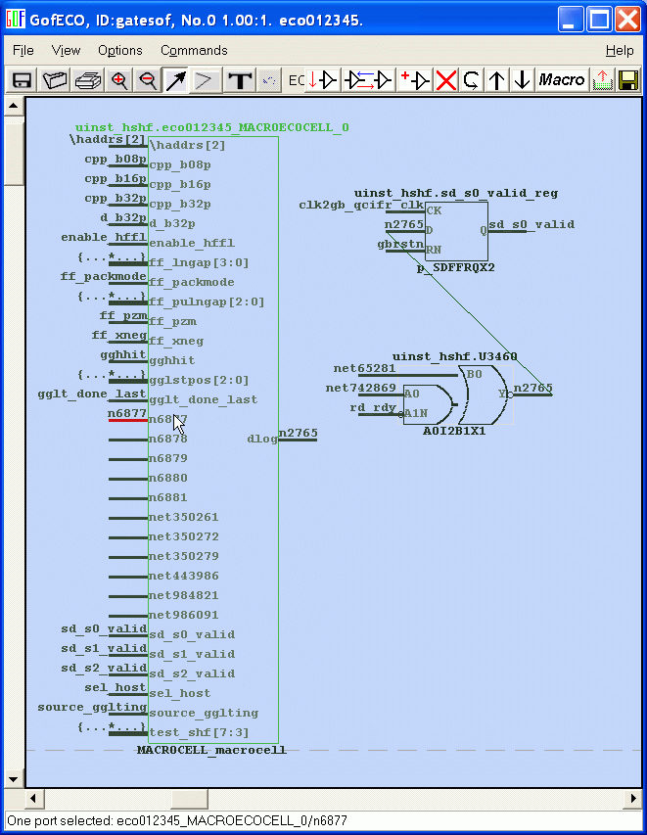Click the print toolbar icon

tap(88, 80)
